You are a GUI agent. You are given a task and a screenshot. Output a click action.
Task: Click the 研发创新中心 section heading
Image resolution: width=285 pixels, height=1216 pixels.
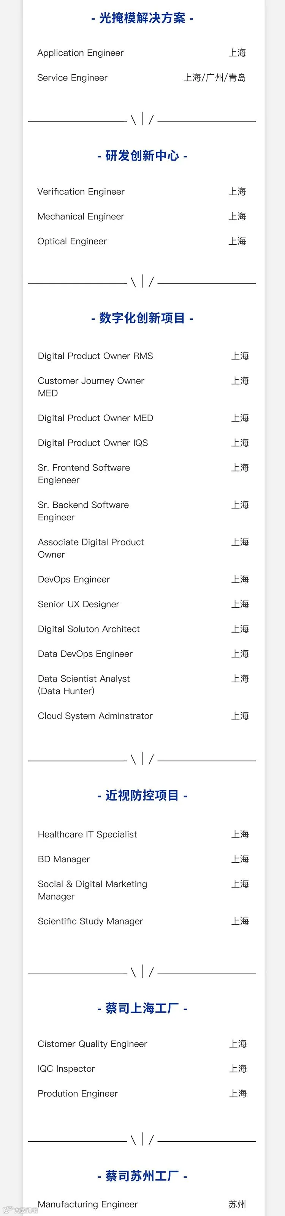pos(142,156)
